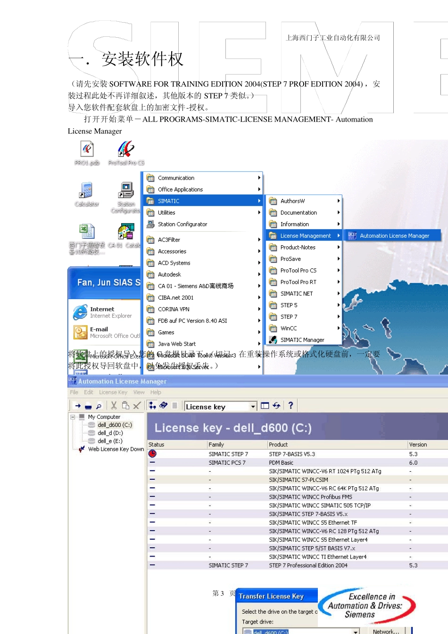Select SIMATIC program group in Start menu

click(x=203, y=201)
